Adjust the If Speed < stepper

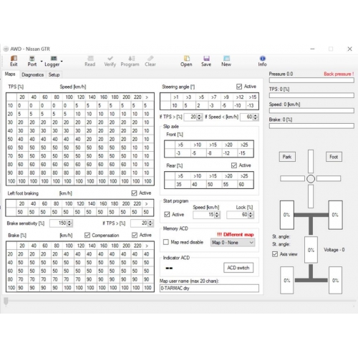point(256,117)
